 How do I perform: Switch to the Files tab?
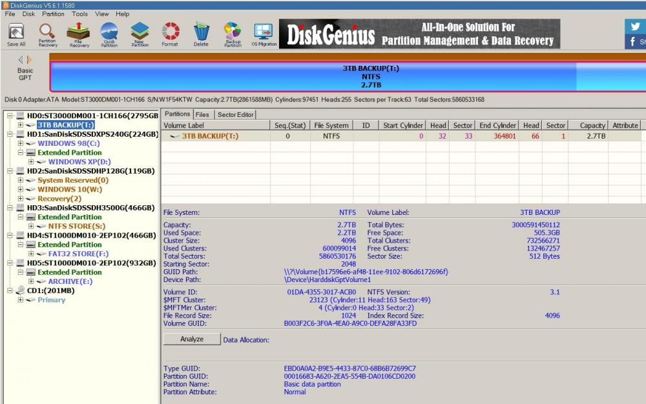click(202, 115)
